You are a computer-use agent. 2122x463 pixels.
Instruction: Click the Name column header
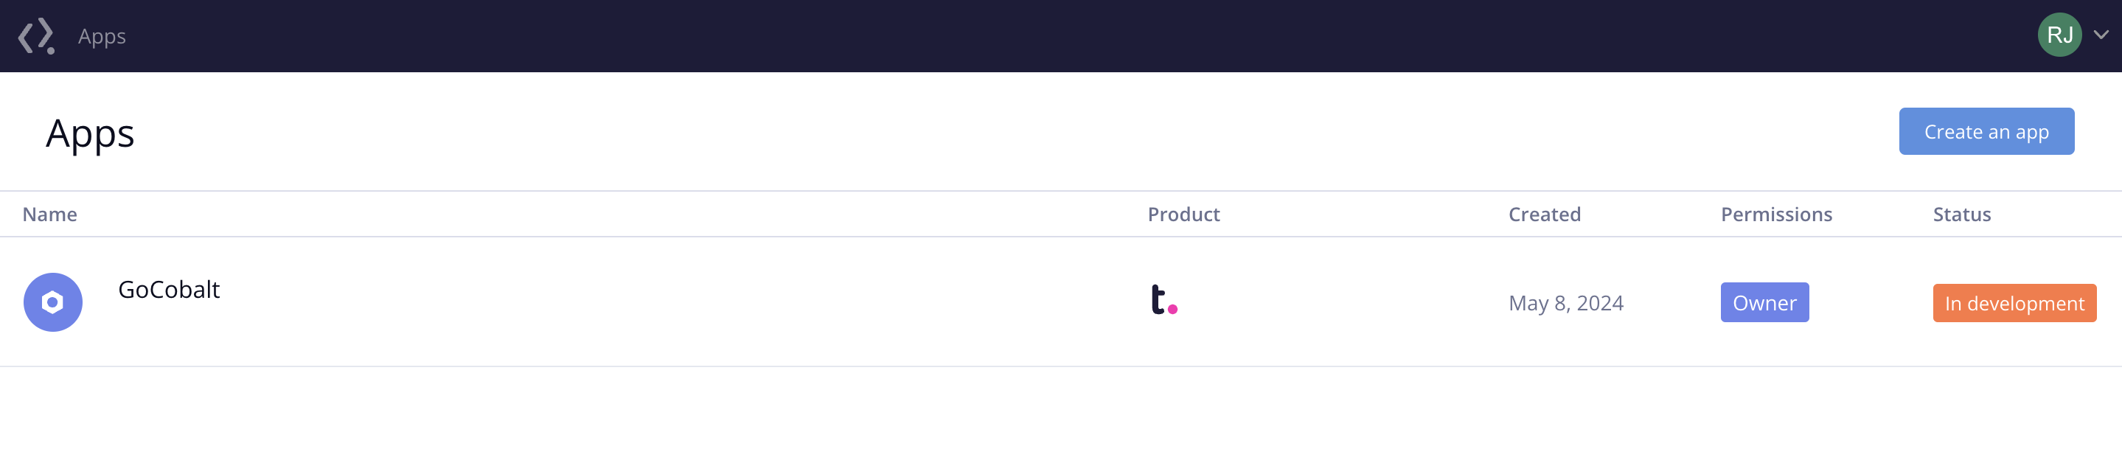click(49, 213)
